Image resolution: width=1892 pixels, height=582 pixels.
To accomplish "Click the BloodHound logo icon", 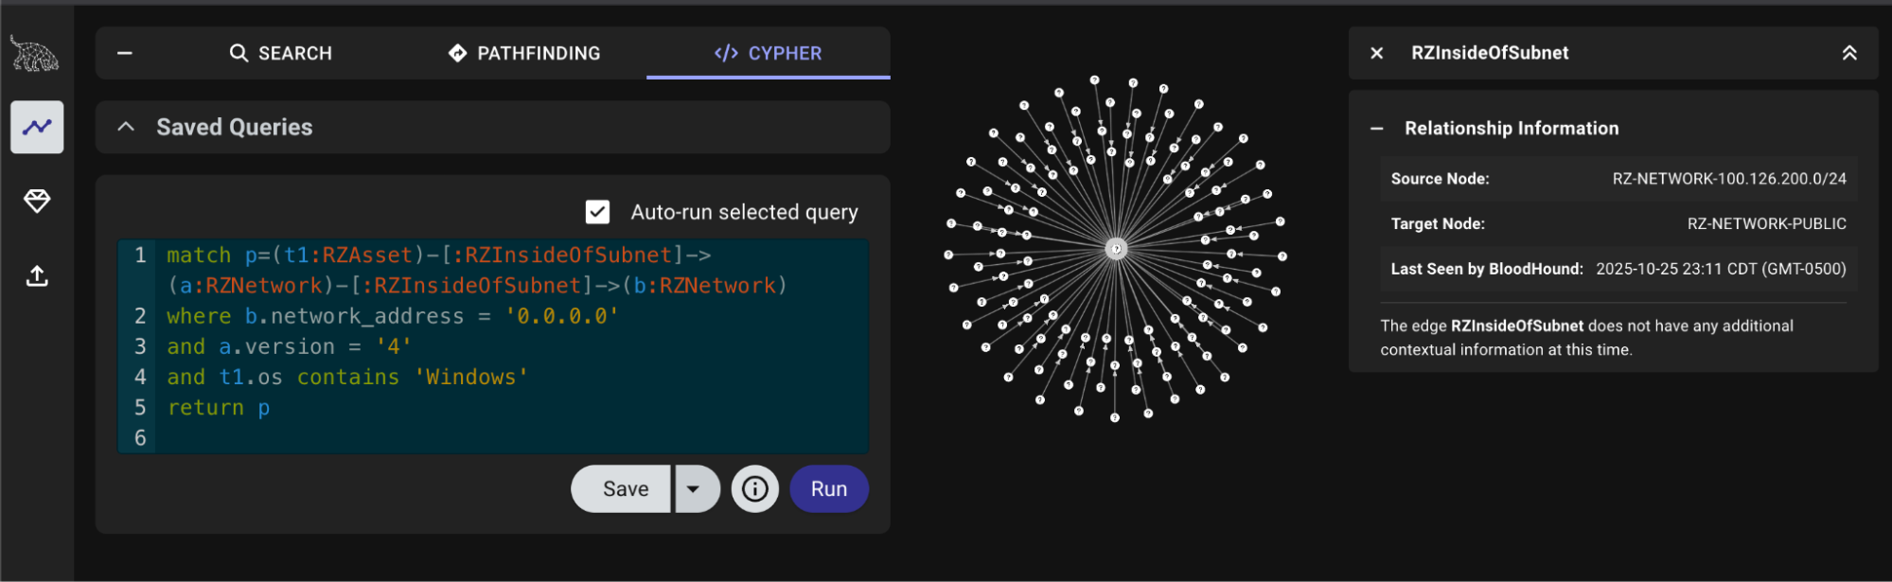I will point(34,54).
